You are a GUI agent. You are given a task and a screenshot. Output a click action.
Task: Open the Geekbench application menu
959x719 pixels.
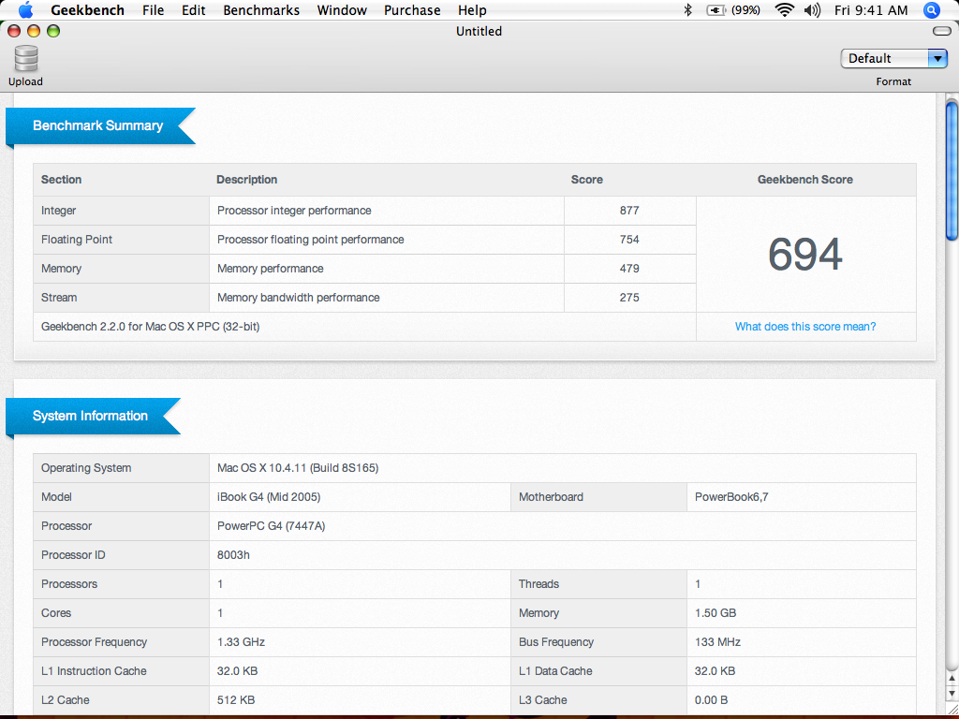87,9
